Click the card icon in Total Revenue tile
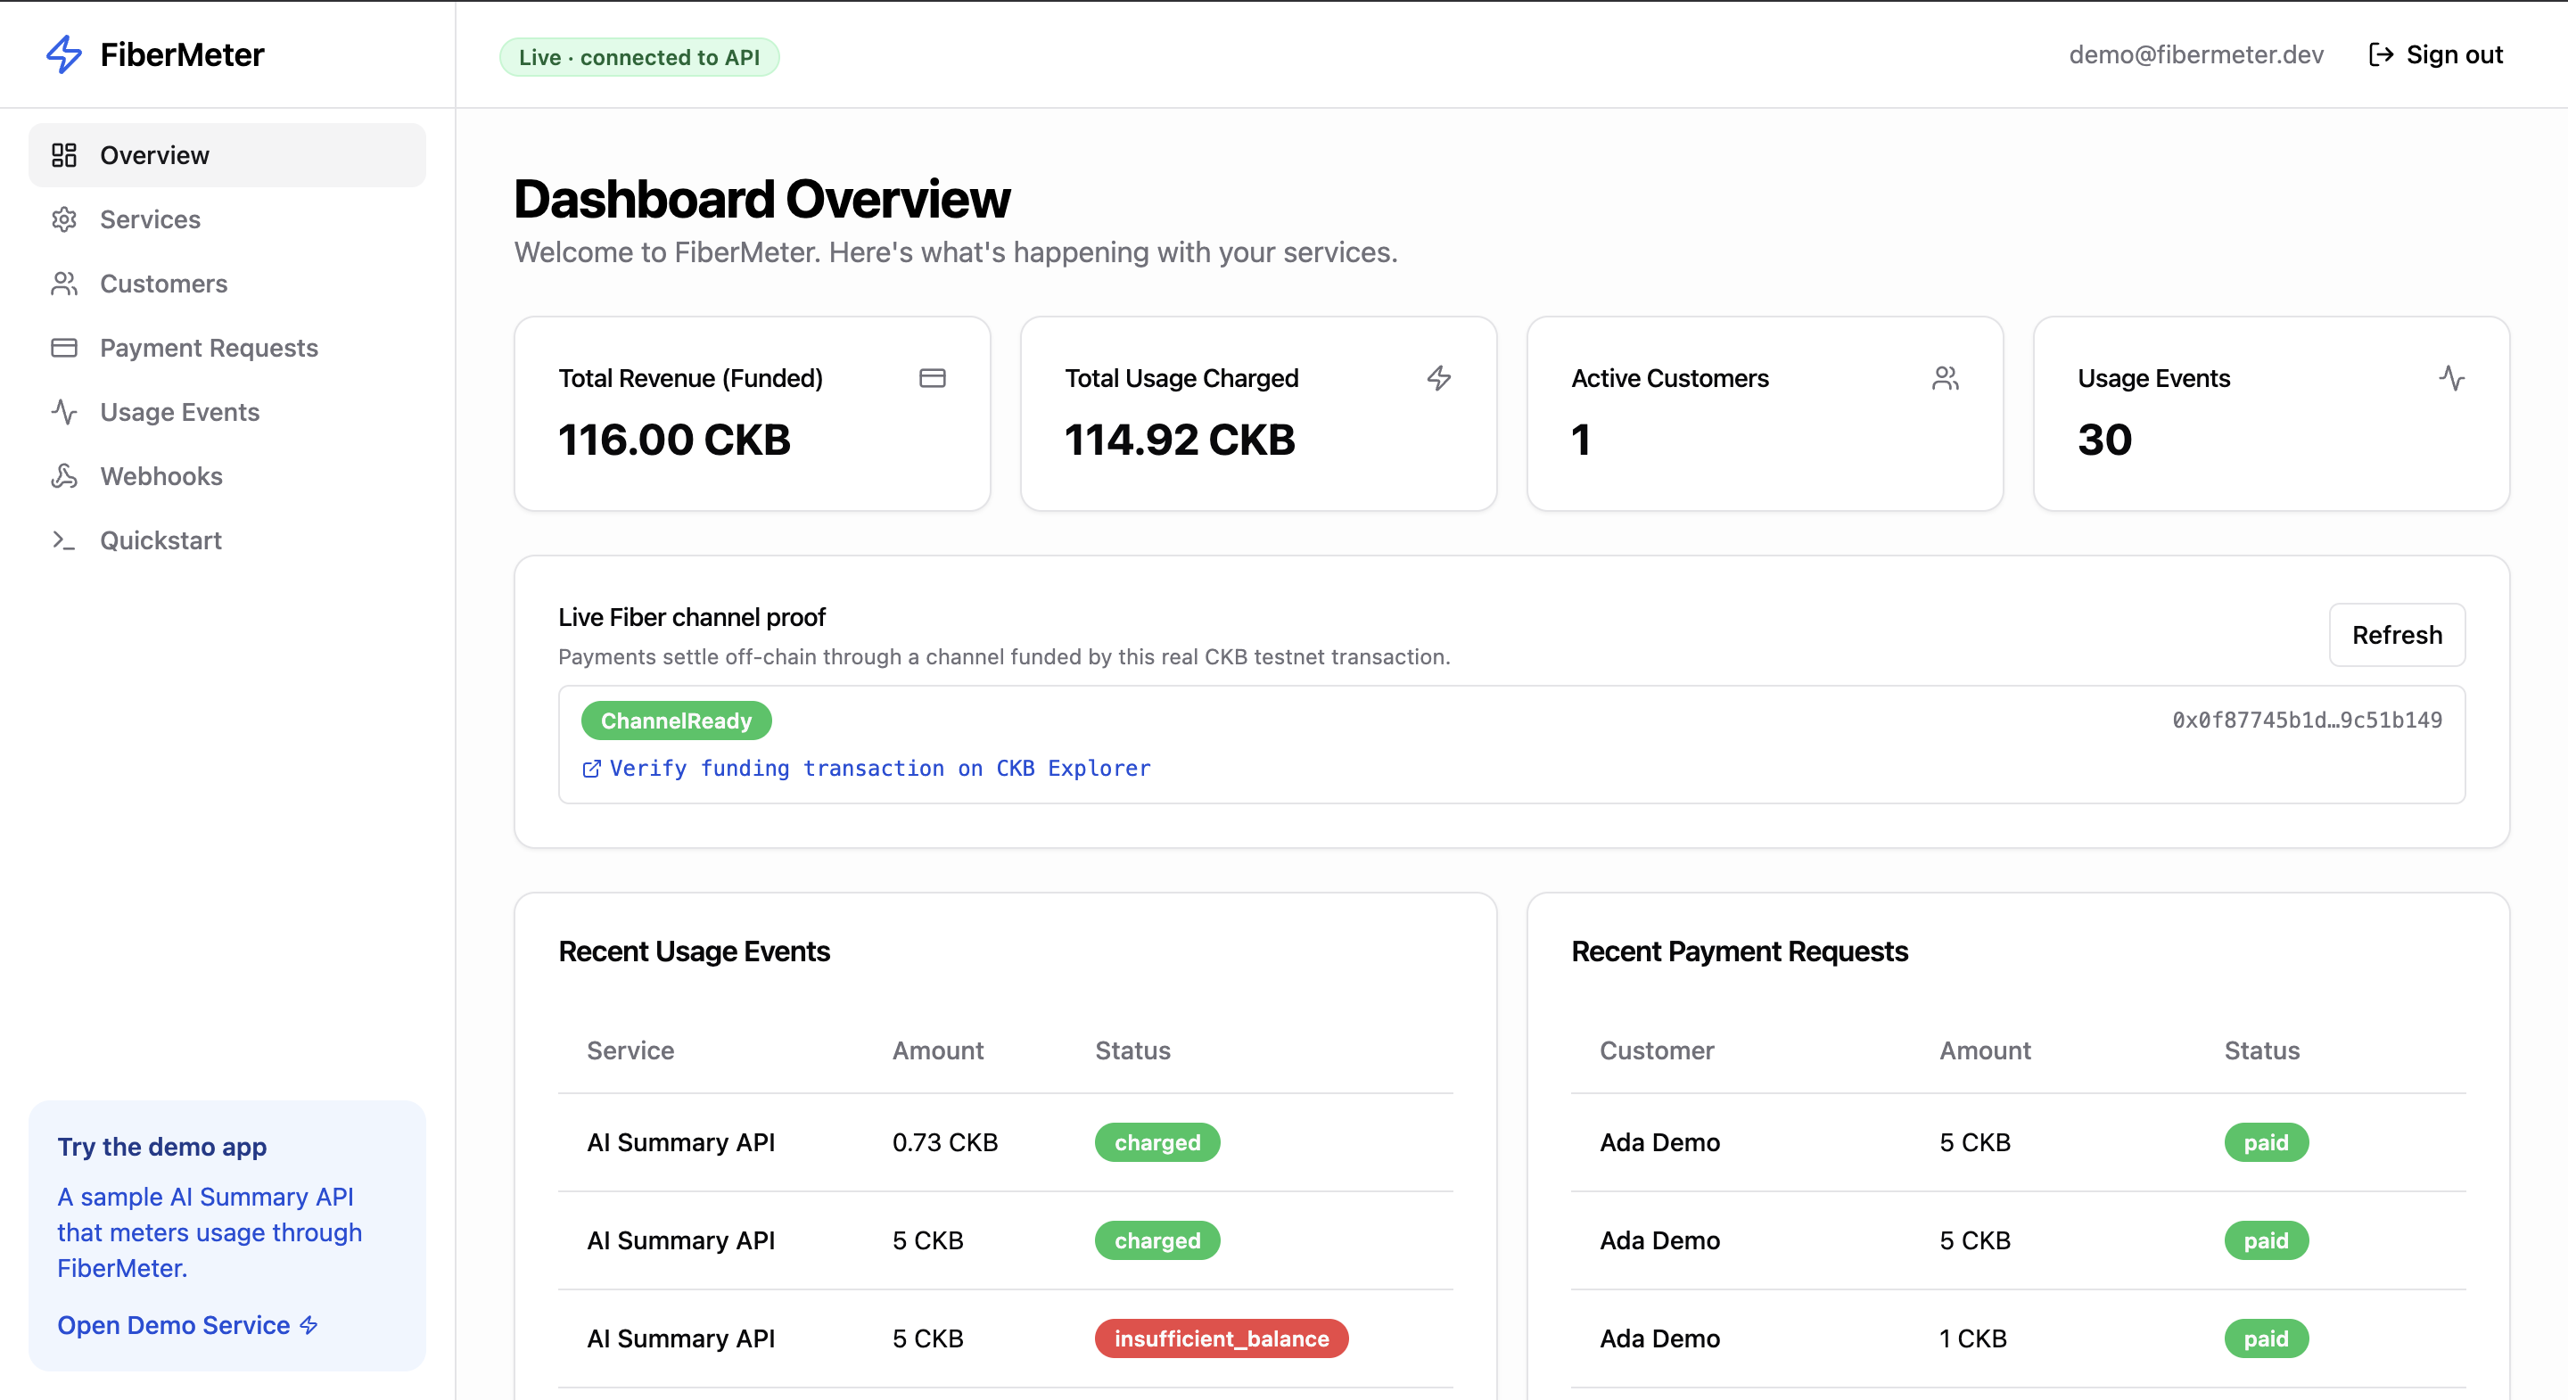Image resolution: width=2568 pixels, height=1400 pixels. coord(932,378)
